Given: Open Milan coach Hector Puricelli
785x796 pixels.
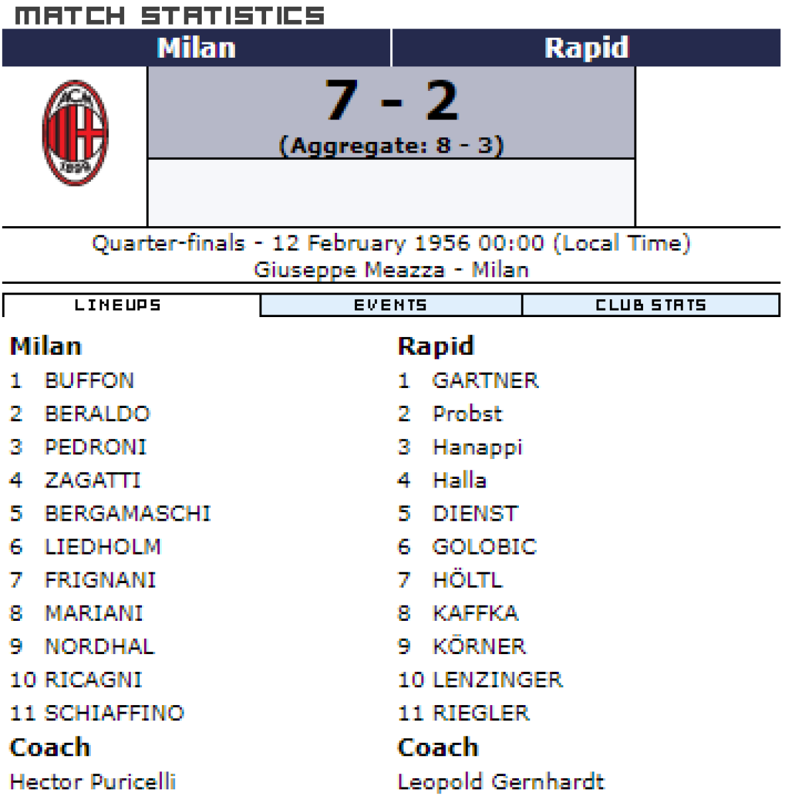Looking at the screenshot, I should [x=93, y=781].
